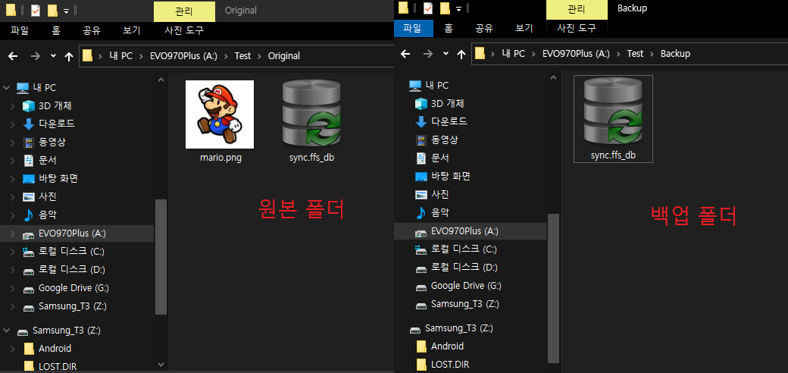The width and height of the screenshot is (788, 373).
Task: Open 보기 tab in Original window
Action: click(132, 30)
